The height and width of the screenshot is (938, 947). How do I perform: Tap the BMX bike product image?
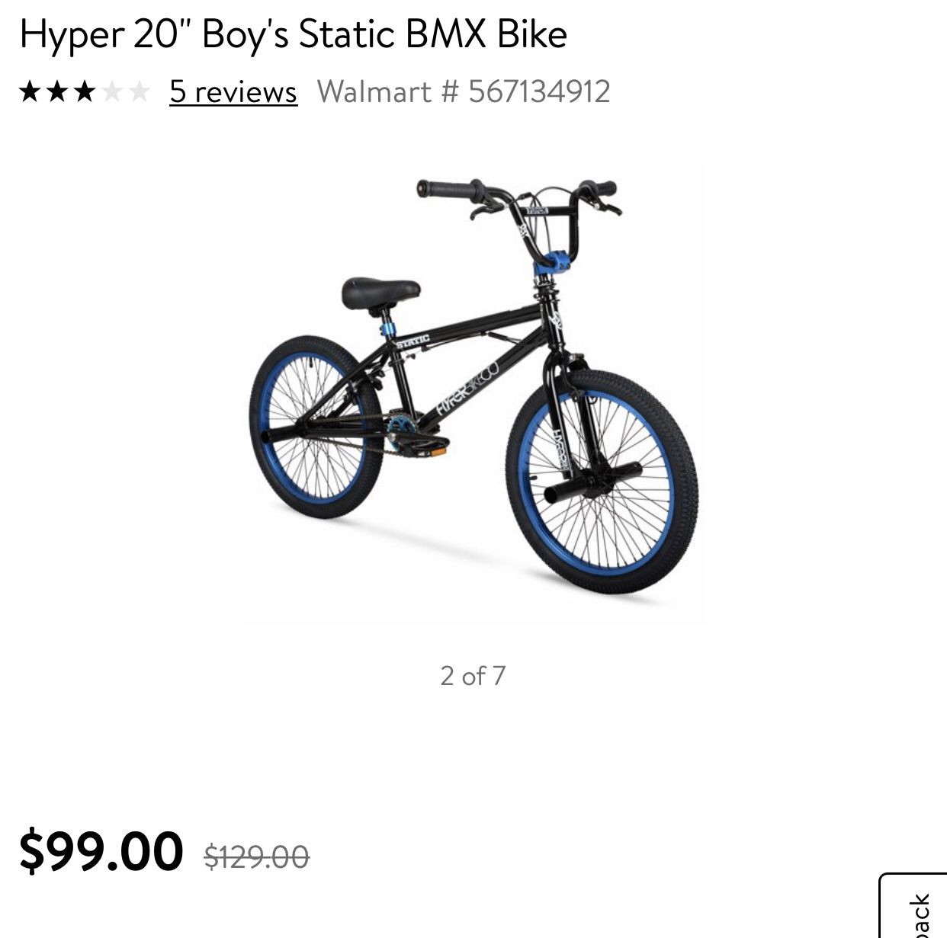coord(474,395)
